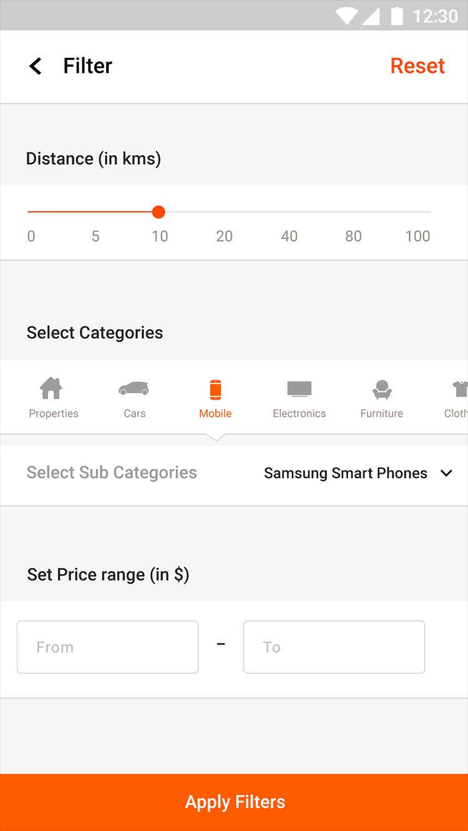468x831 pixels.
Task: Tap the Wi-Fi signal status icon
Action: point(345,16)
